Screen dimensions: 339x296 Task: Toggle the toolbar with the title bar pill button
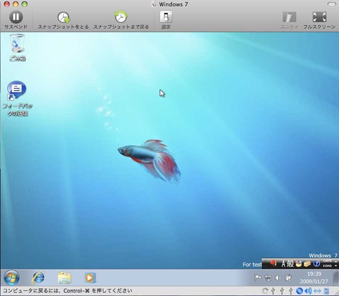[x=332, y=4]
